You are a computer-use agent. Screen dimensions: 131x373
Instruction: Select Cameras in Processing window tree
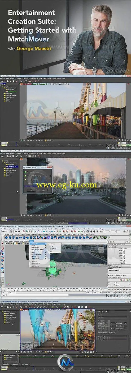click(8, 174)
